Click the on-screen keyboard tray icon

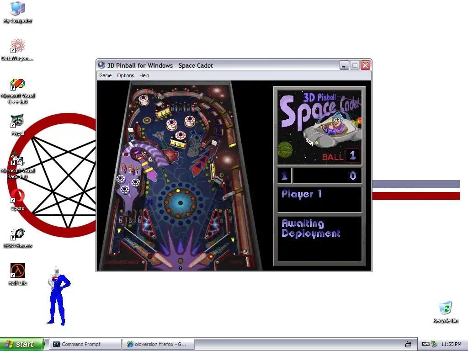[x=409, y=344]
